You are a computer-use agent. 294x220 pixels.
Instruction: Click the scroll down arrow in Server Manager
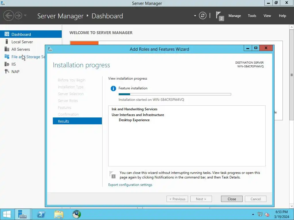(x=292, y=206)
